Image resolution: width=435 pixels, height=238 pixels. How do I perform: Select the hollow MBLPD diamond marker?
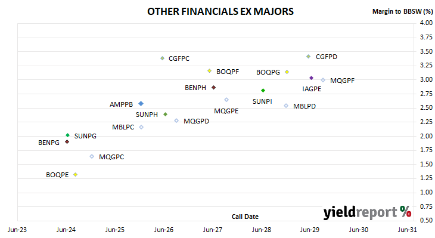point(286,106)
